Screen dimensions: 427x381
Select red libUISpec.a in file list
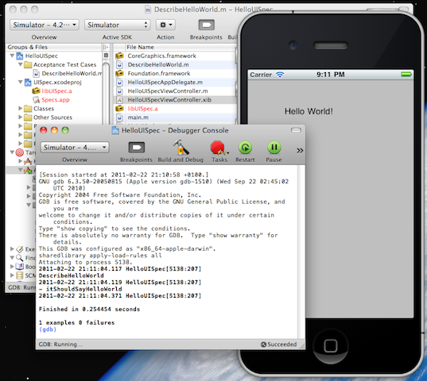pos(142,109)
